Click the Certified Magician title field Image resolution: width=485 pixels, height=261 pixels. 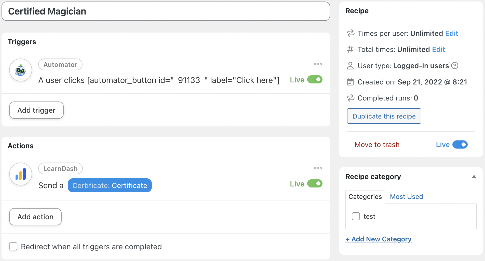tap(166, 11)
